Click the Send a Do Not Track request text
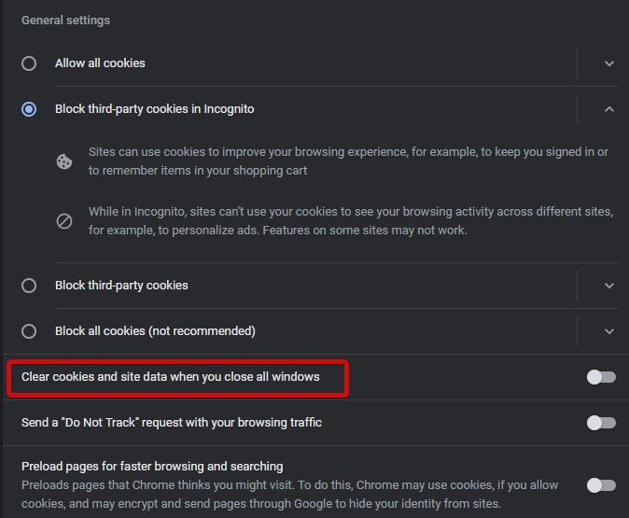The image size is (629, 518). click(172, 423)
